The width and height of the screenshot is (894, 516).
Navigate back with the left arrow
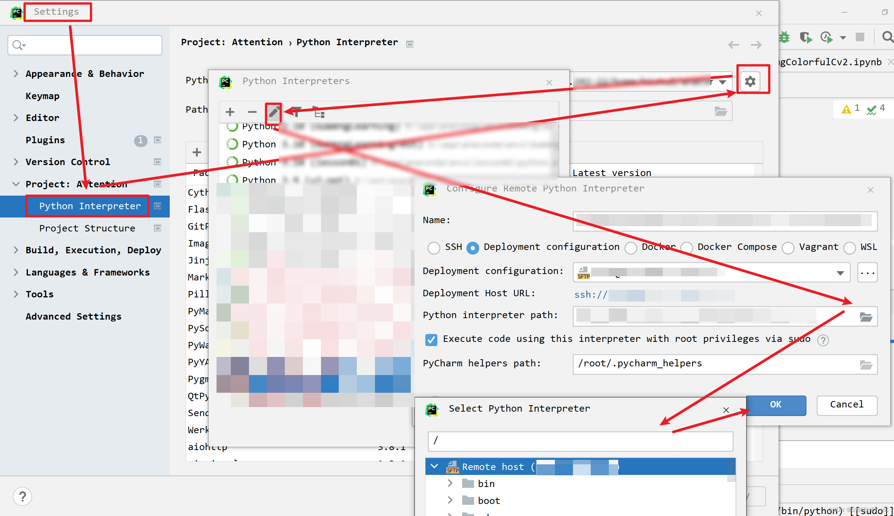[x=733, y=45]
